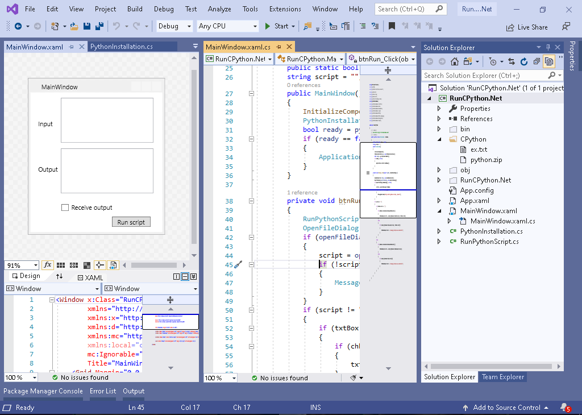
Task: Click Pending Changes Filter clock icon
Action: coord(493,61)
